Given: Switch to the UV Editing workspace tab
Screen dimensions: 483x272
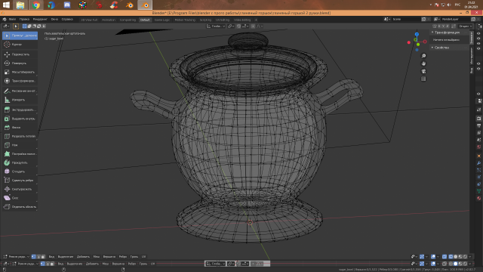Looking at the screenshot, I should (223, 20).
